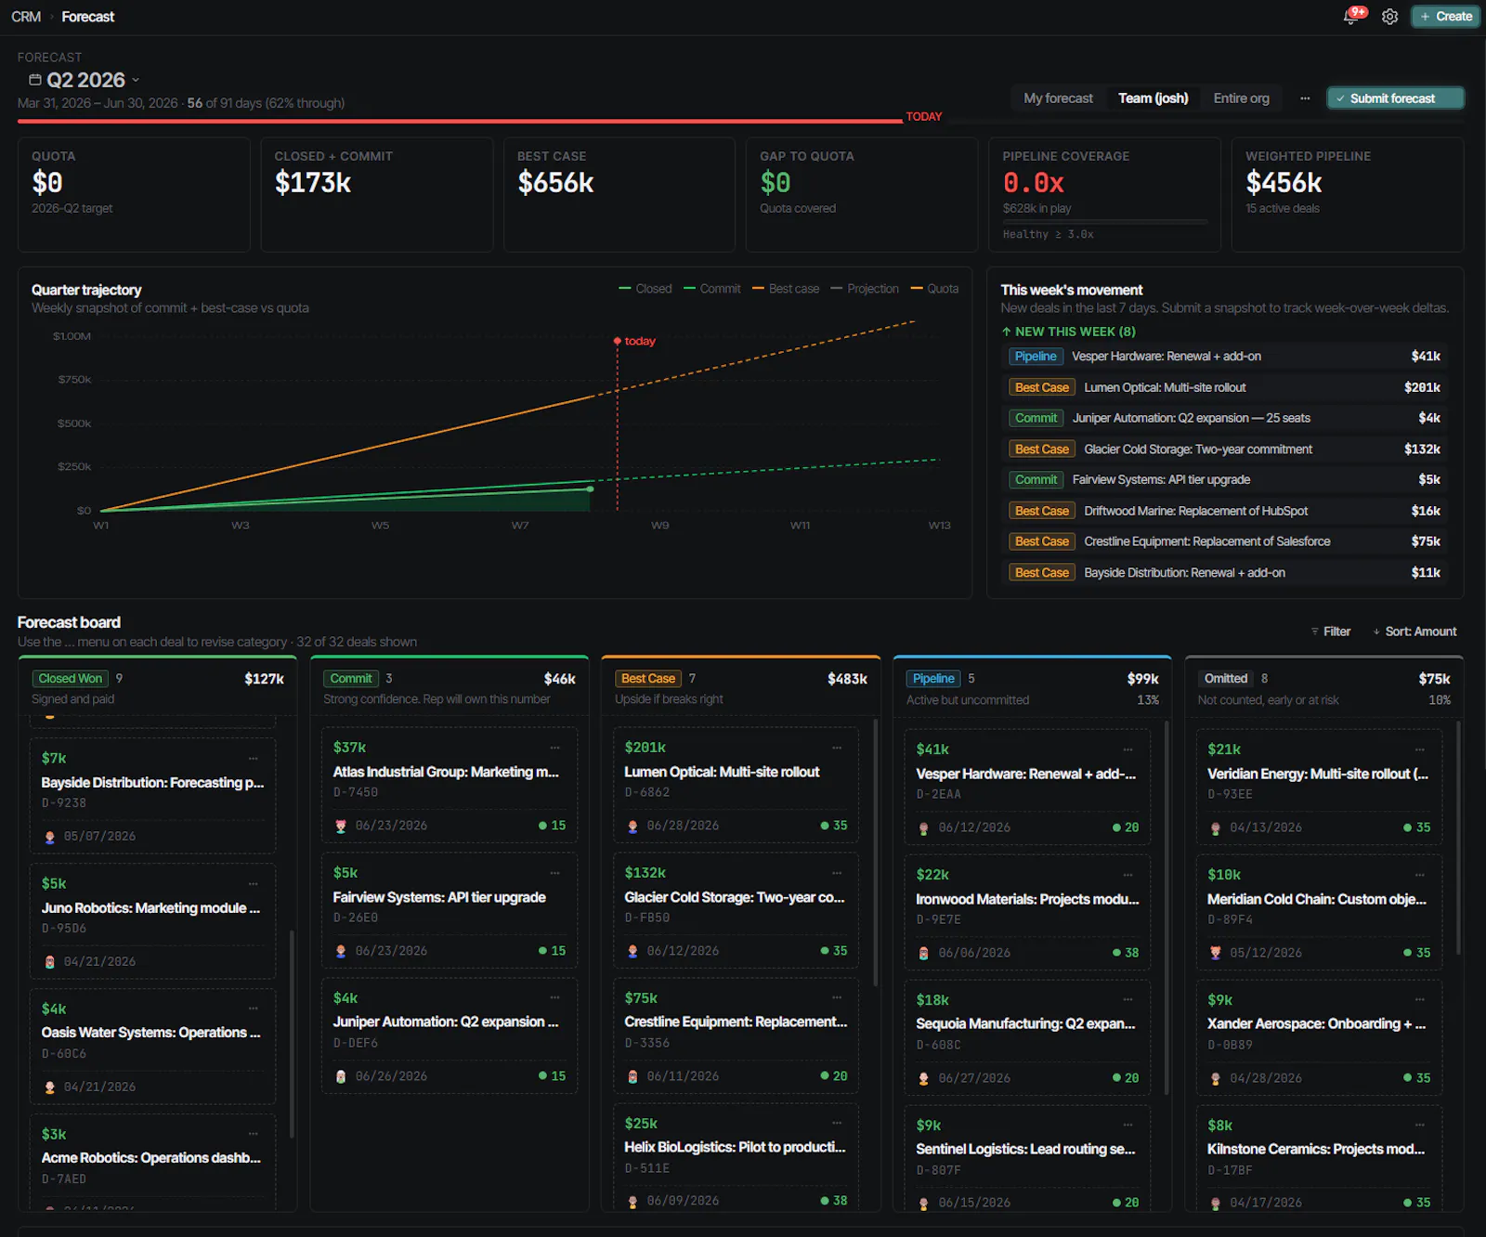Go to CRM in the breadcrumb
This screenshot has height=1237, width=1486.
click(26, 17)
